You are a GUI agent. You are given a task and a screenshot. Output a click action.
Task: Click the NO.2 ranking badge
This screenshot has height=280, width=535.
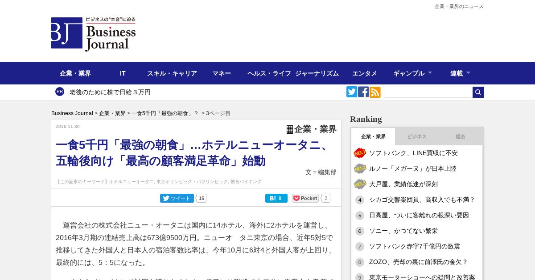[x=360, y=168]
